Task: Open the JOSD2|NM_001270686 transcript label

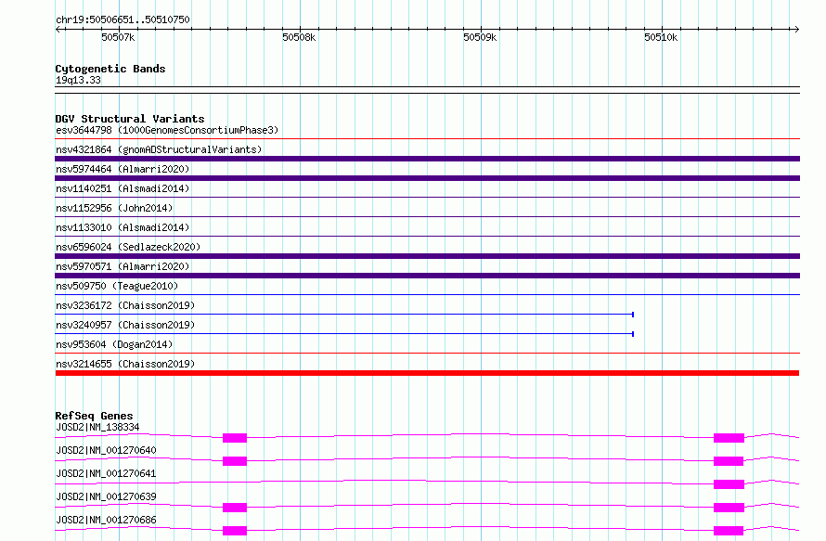Action: (106, 520)
